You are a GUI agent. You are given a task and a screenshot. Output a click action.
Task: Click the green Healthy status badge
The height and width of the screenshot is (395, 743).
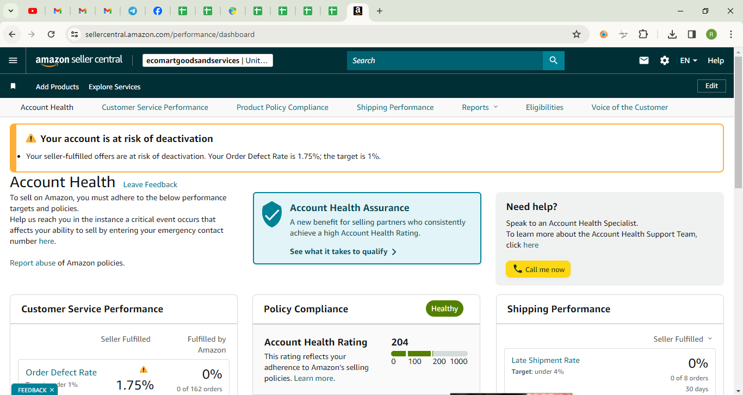coord(444,308)
